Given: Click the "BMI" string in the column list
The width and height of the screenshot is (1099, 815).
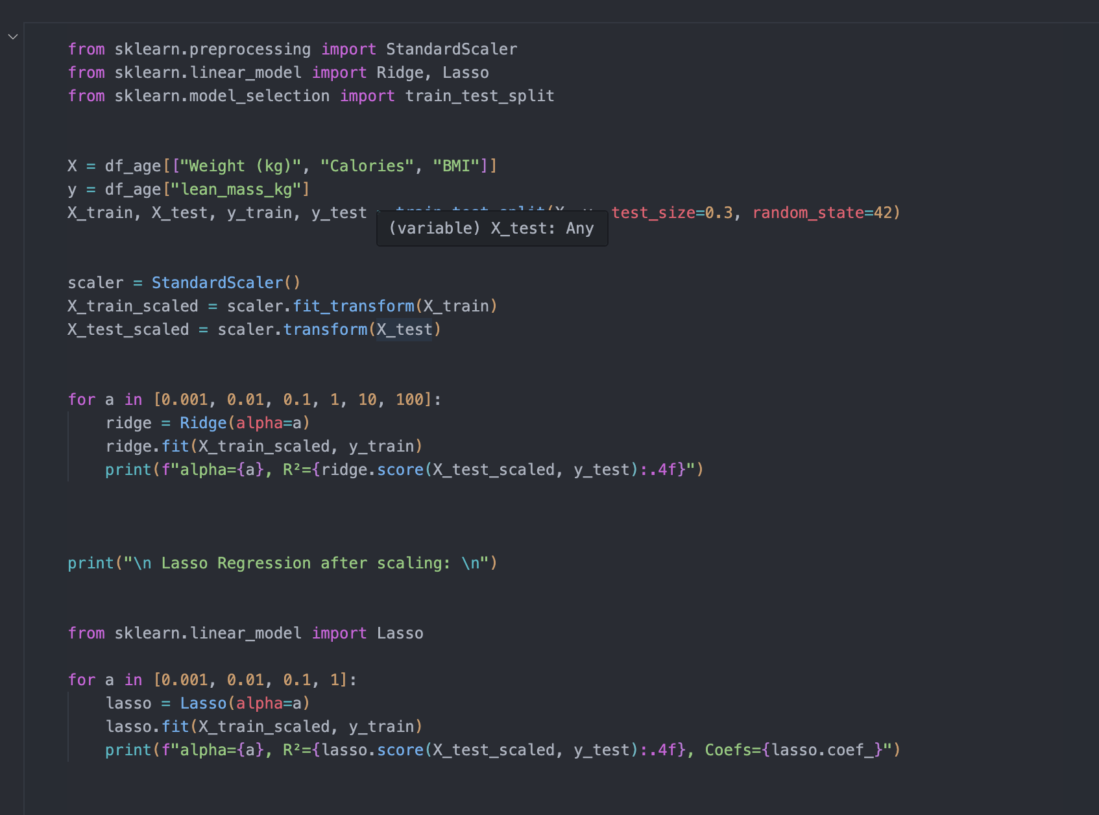Looking at the screenshot, I should (455, 166).
